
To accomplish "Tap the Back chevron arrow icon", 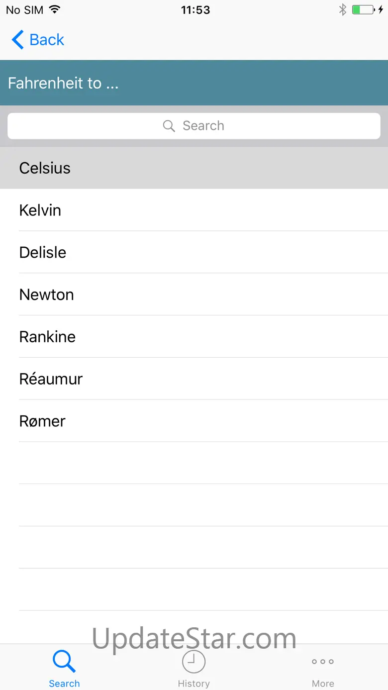I will [x=17, y=40].
